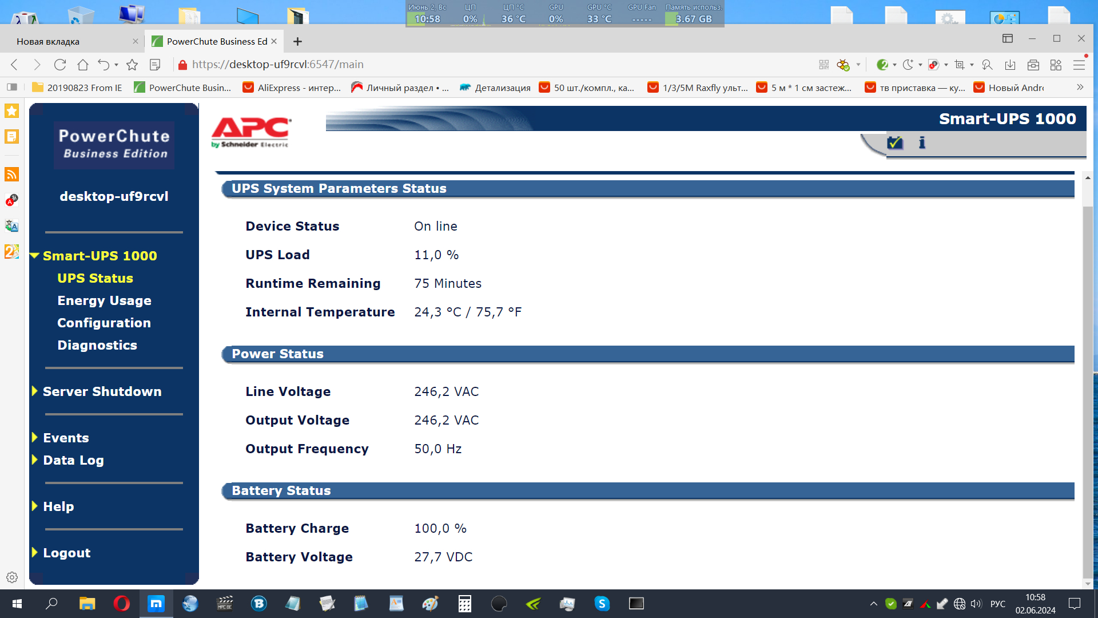Viewport: 1098px width, 618px height.
Task: Click the APC Schneider Electric logo
Action: tap(252, 133)
